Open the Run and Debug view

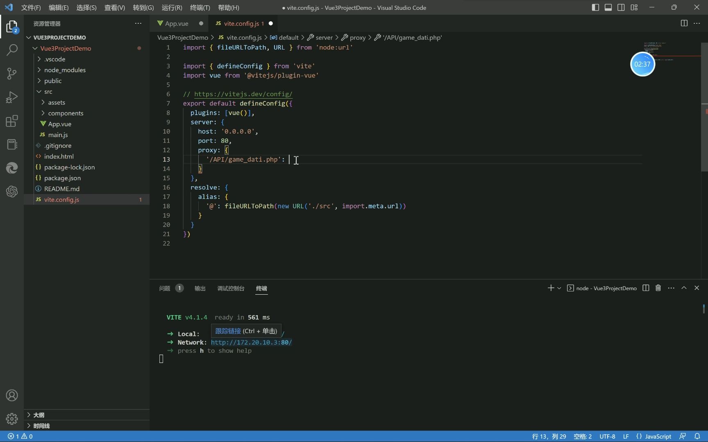12,97
